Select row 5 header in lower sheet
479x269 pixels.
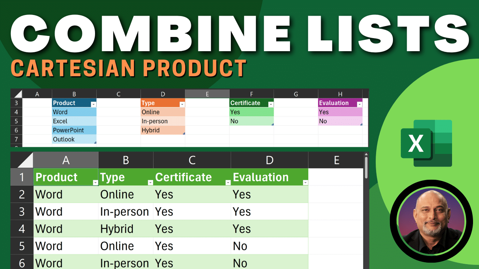click(22, 246)
